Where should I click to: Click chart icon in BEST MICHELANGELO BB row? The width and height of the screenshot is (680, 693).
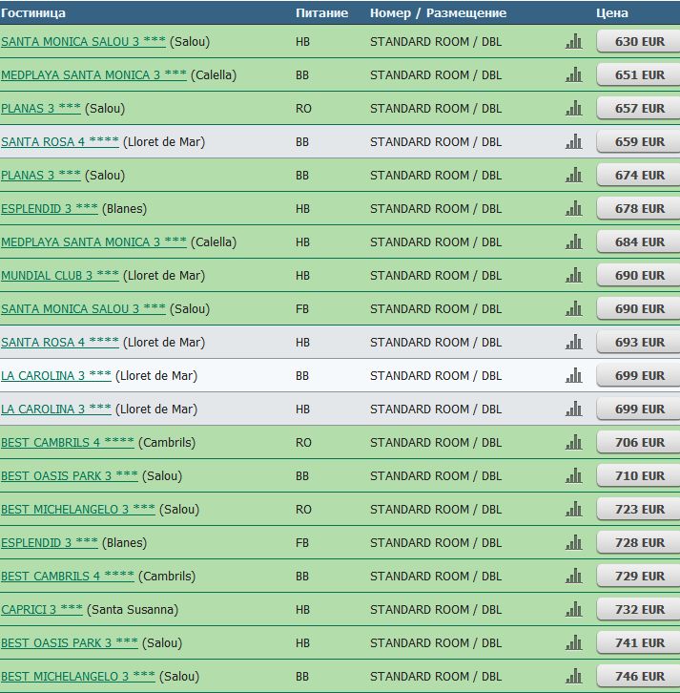point(573,676)
